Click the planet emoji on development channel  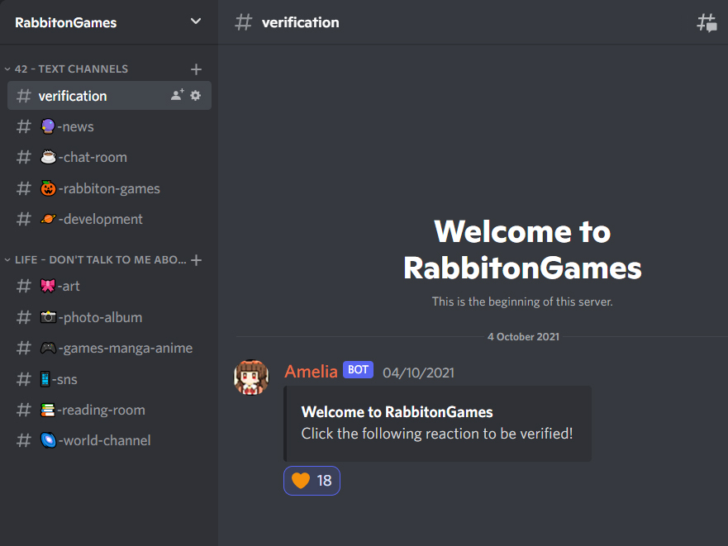48,219
